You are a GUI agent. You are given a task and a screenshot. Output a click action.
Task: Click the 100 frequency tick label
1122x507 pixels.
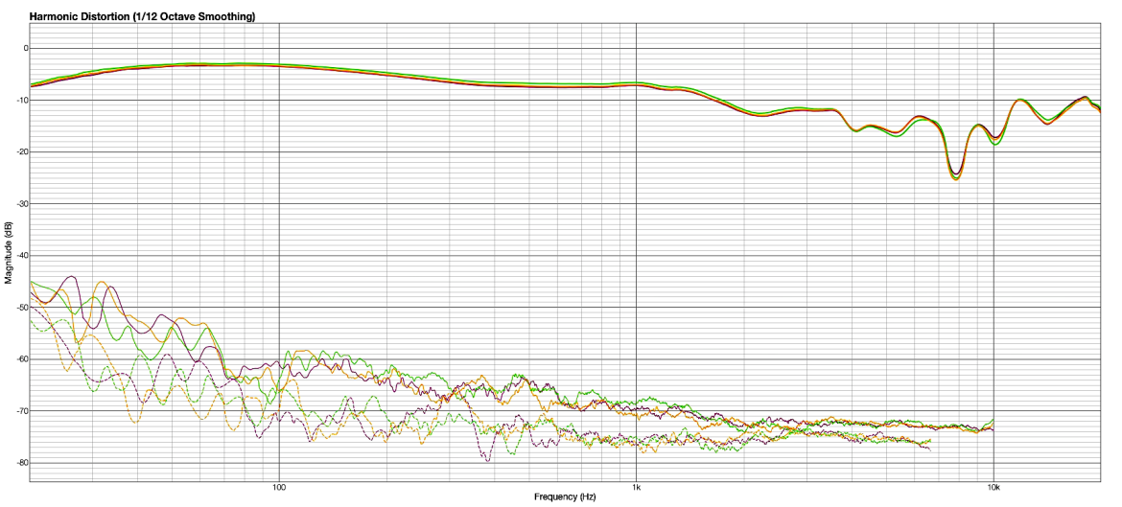pos(279,487)
